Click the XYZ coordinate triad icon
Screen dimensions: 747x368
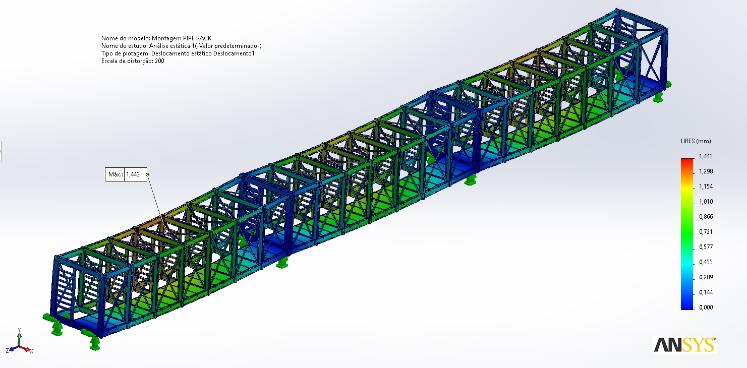(x=19, y=342)
